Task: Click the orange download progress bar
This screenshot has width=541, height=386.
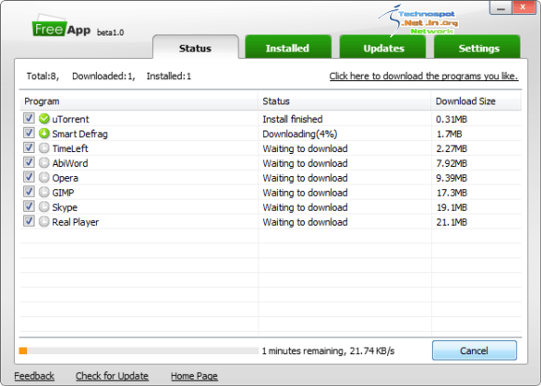Action: click(139, 351)
